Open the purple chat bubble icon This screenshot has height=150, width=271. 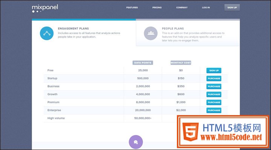coord(136,142)
